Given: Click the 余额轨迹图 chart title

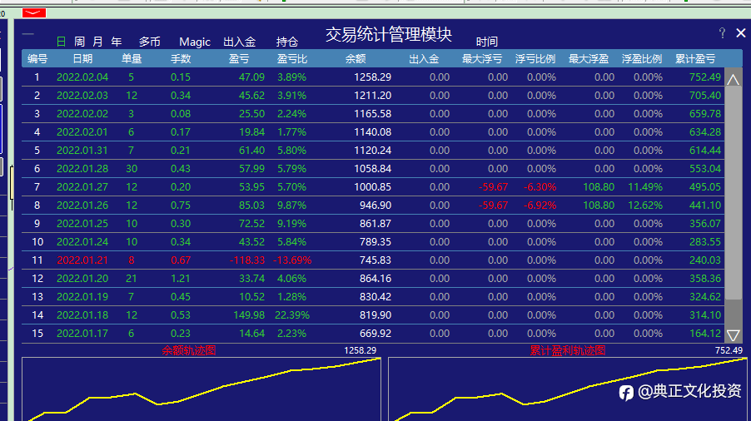Looking at the screenshot, I should [189, 350].
